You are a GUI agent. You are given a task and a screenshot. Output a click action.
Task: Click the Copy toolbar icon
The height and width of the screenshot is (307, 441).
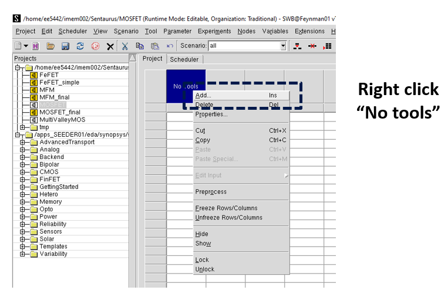tap(140, 46)
